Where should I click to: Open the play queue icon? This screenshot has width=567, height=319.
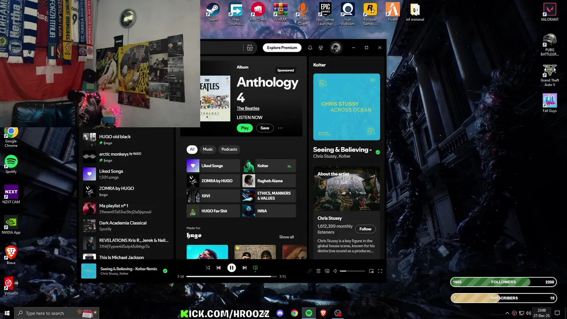tap(318, 271)
